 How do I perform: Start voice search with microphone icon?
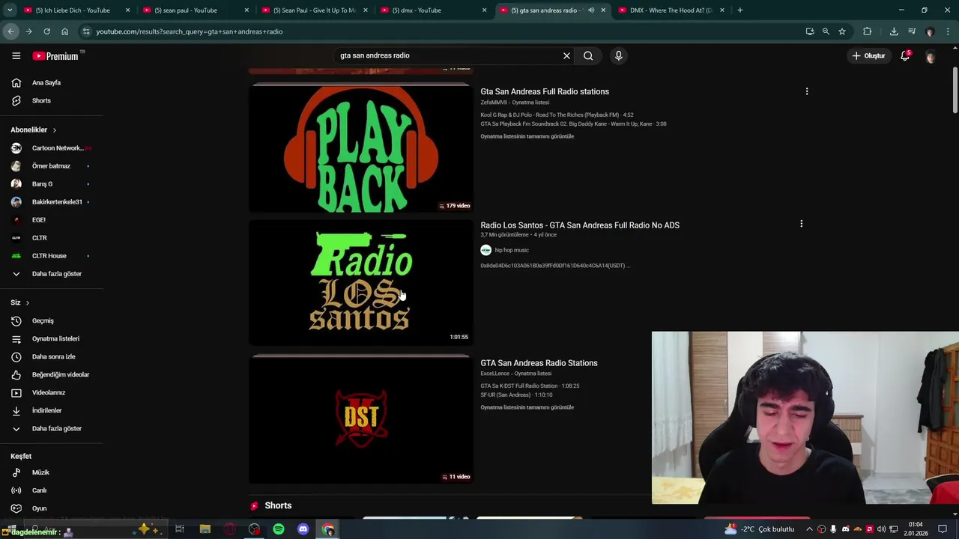[x=618, y=55]
